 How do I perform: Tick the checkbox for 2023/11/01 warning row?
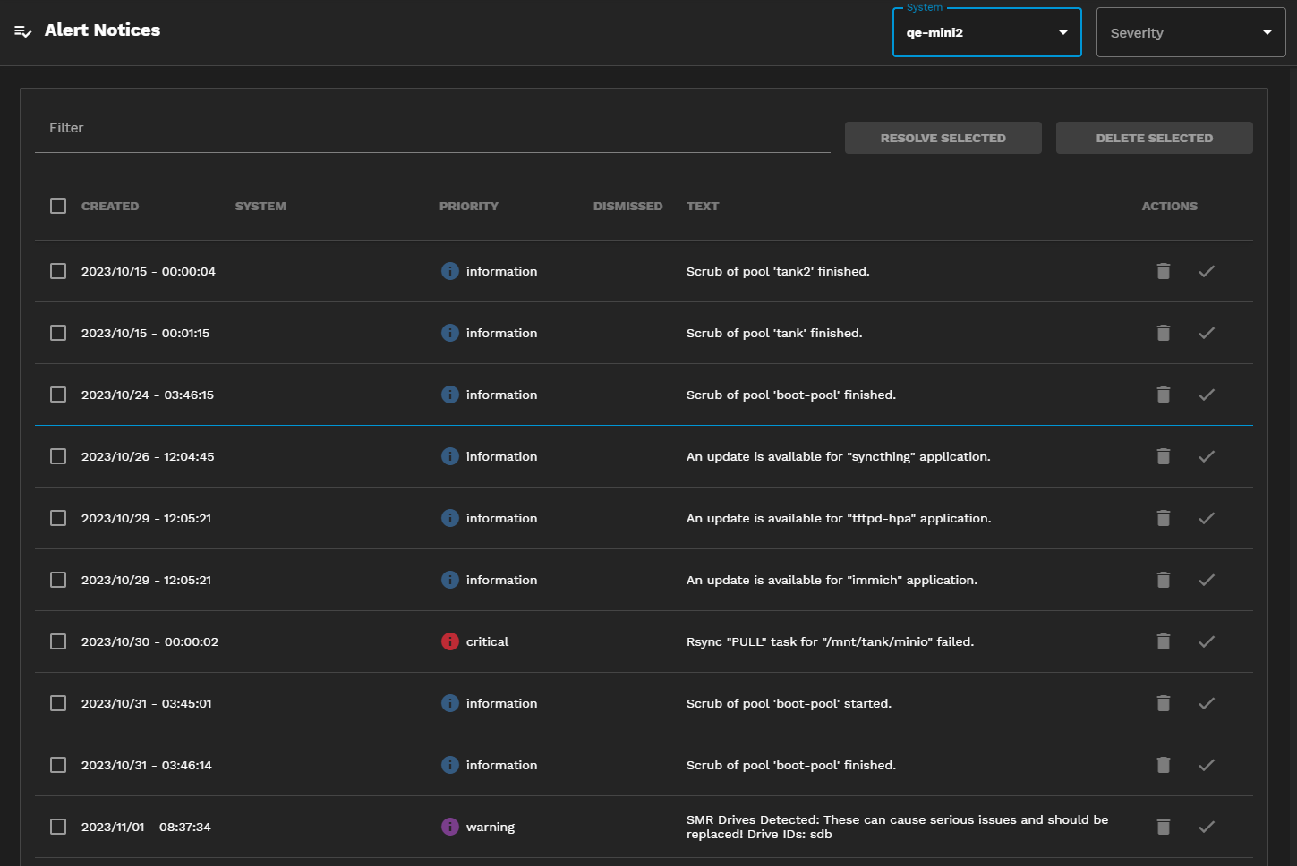58,827
